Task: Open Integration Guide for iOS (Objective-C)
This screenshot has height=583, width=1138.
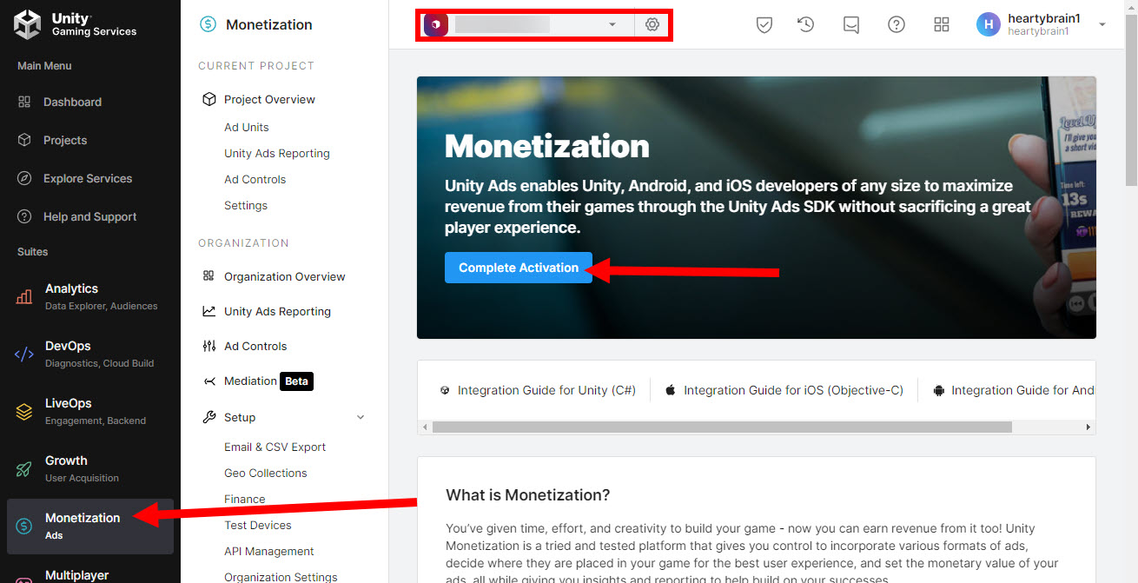Action: click(793, 390)
